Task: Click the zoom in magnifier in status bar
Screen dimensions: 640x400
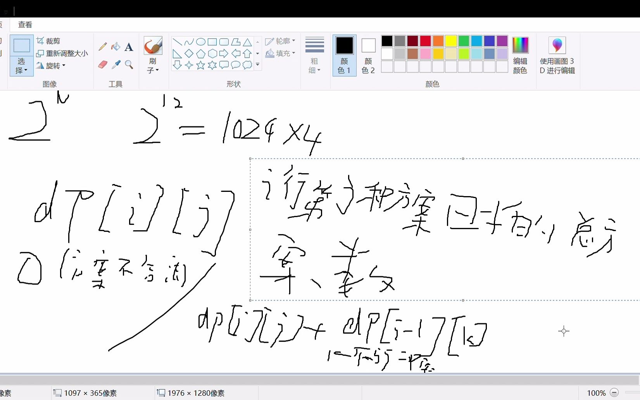Action: [614, 393]
